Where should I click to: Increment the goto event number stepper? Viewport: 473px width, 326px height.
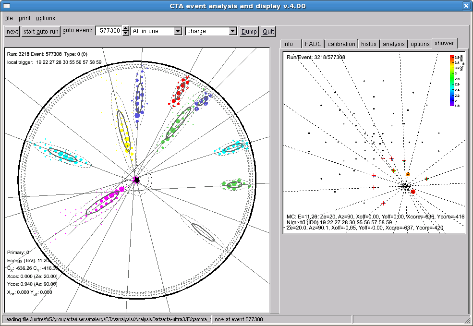(x=126, y=28)
